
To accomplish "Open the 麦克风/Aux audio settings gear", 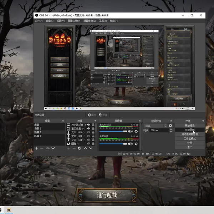I will [x=136, y=131].
